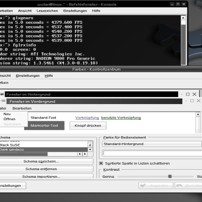The height and width of the screenshot is (202, 202).
Task: Choose Neu in the preview menu
Action: click(7, 114)
